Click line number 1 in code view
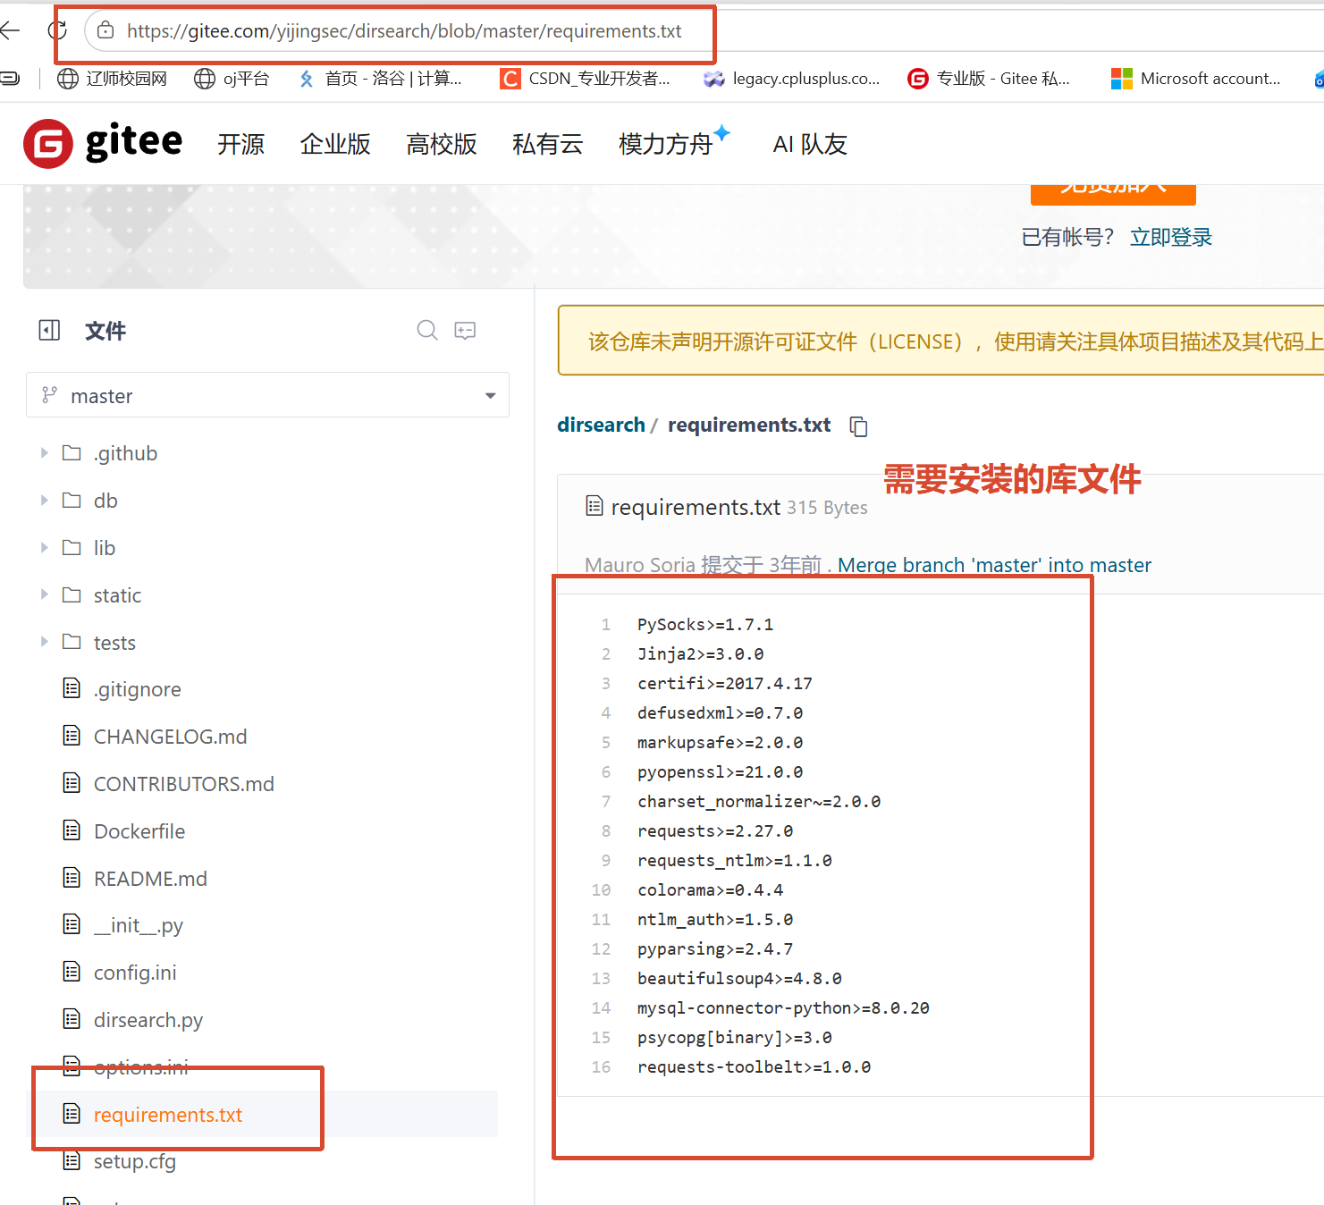1324x1205 pixels. point(605,625)
